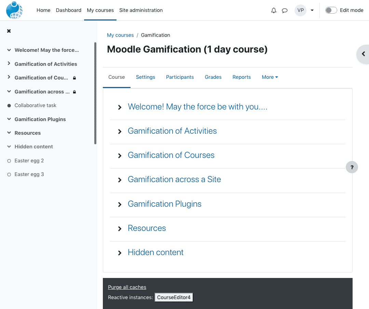Select Gamification Plugins text in sidebar
369x309 pixels.
coord(40,119)
